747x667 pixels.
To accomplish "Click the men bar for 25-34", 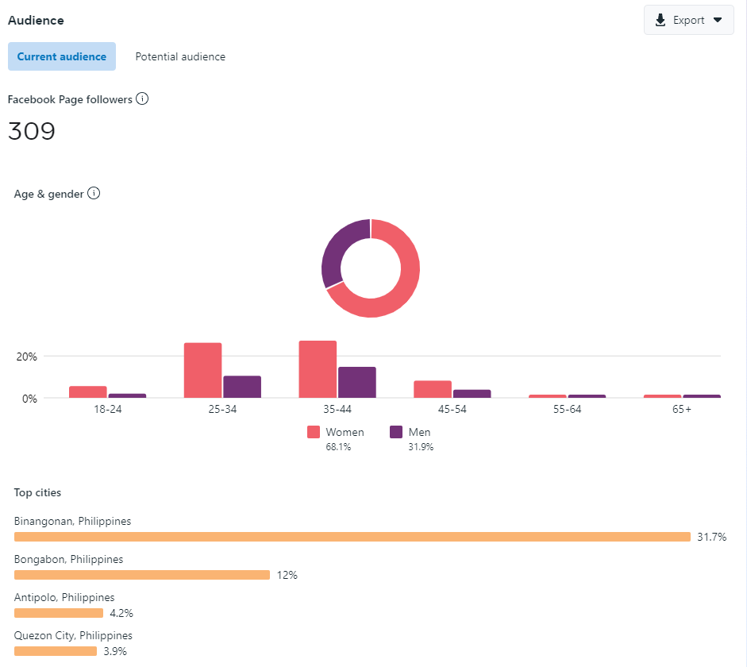I will 242,387.
